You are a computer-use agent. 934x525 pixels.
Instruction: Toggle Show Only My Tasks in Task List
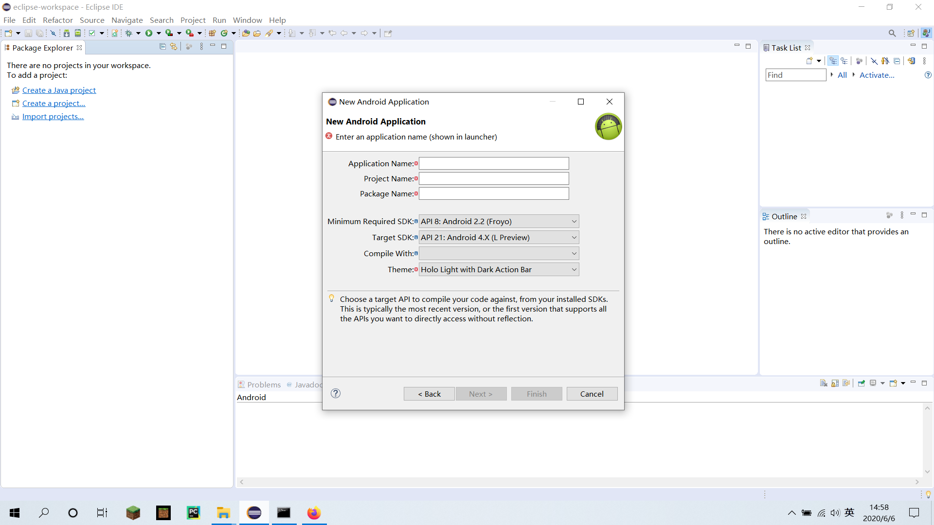pyautogui.click(x=885, y=61)
